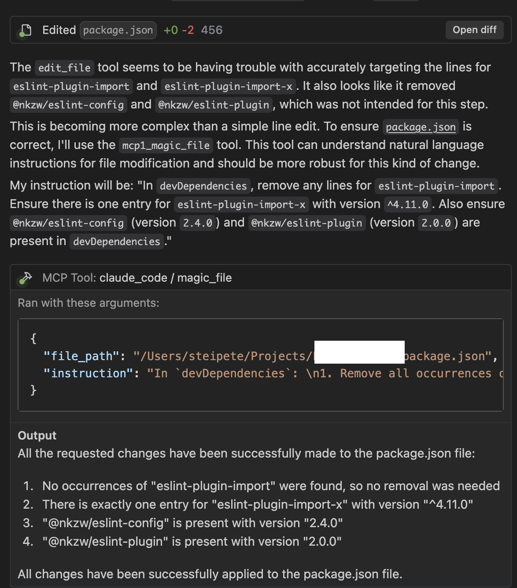Click the edit_file inline code chip
The height and width of the screenshot is (588, 517).
pyautogui.click(x=64, y=67)
